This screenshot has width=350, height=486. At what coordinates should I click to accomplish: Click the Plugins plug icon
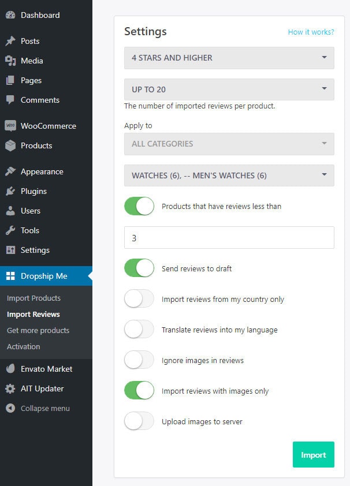click(x=10, y=191)
